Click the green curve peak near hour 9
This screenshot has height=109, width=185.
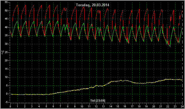point(75,23)
